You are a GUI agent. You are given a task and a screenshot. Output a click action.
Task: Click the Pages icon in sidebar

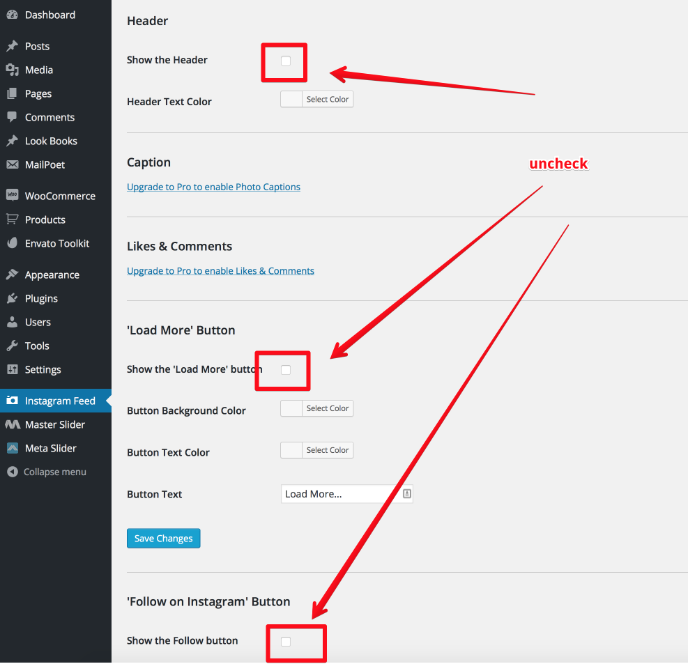(13, 93)
